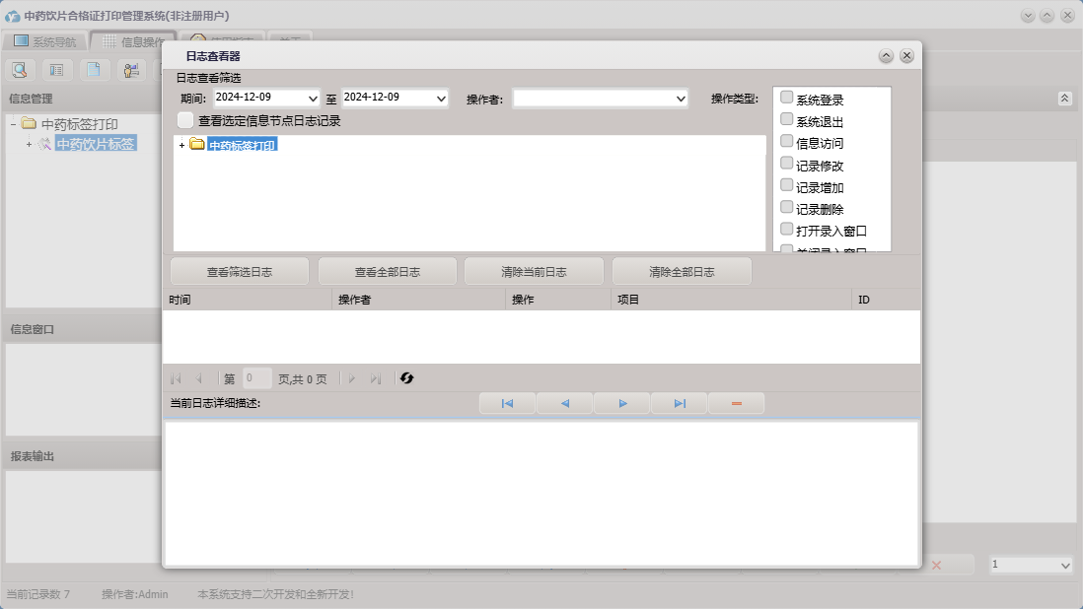The width and height of the screenshot is (1083, 609).
Task: Click the 操作 column header
Action: click(x=558, y=300)
